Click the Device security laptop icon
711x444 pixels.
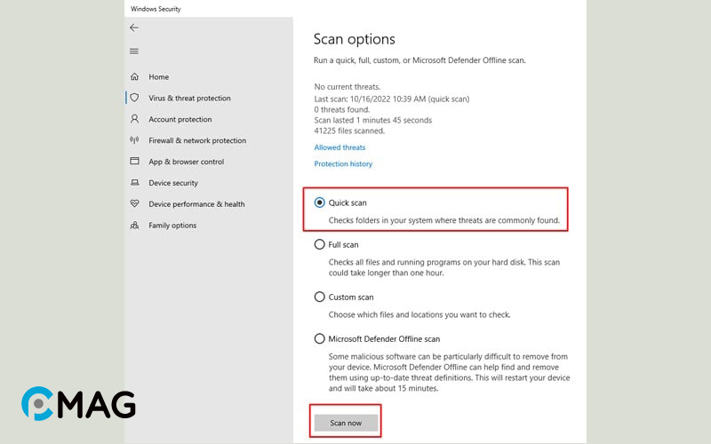pyautogui.click(x=135, y=182)
